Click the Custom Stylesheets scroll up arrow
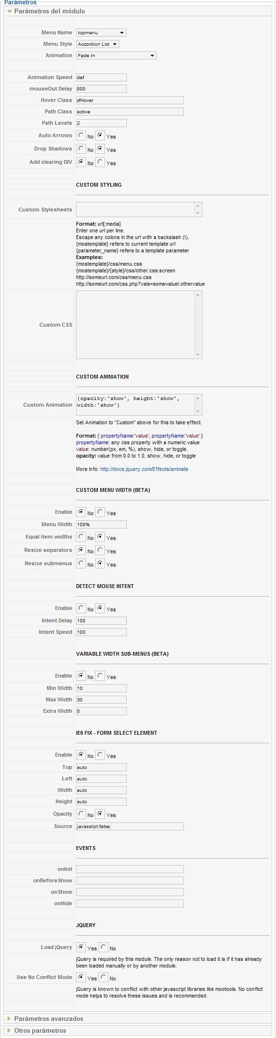The image size is (276, 1038). click(x=198, y=206)
